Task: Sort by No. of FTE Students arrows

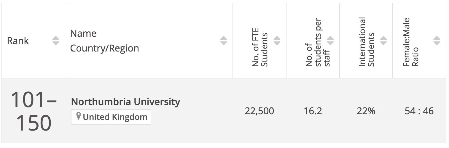Action: tap(277, 41)
